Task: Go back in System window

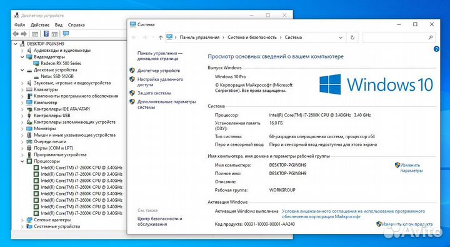Action: point(134,38)
